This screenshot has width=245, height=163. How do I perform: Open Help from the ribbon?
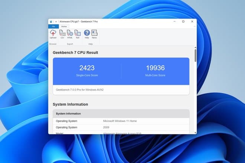[87, 34]
